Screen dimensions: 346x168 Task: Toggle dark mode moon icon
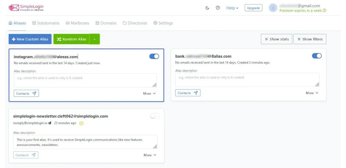207,8
